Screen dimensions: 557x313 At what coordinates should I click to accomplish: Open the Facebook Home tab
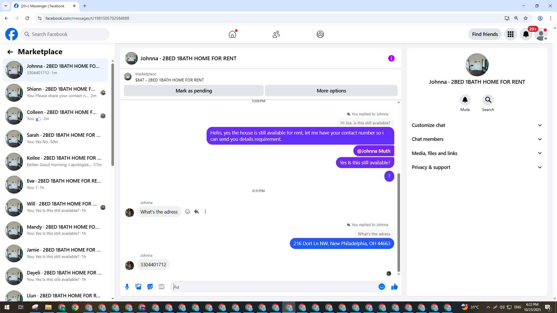click(232, 34)
